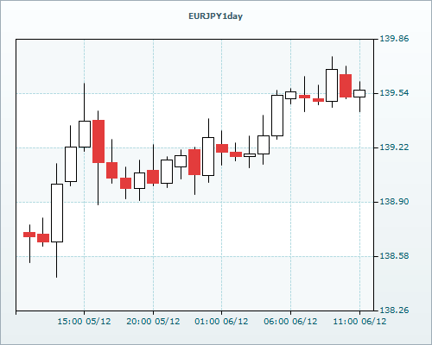432x345 pixels.
Task: Select the 20:00 05/12 time label
Action: pos(153,322)
